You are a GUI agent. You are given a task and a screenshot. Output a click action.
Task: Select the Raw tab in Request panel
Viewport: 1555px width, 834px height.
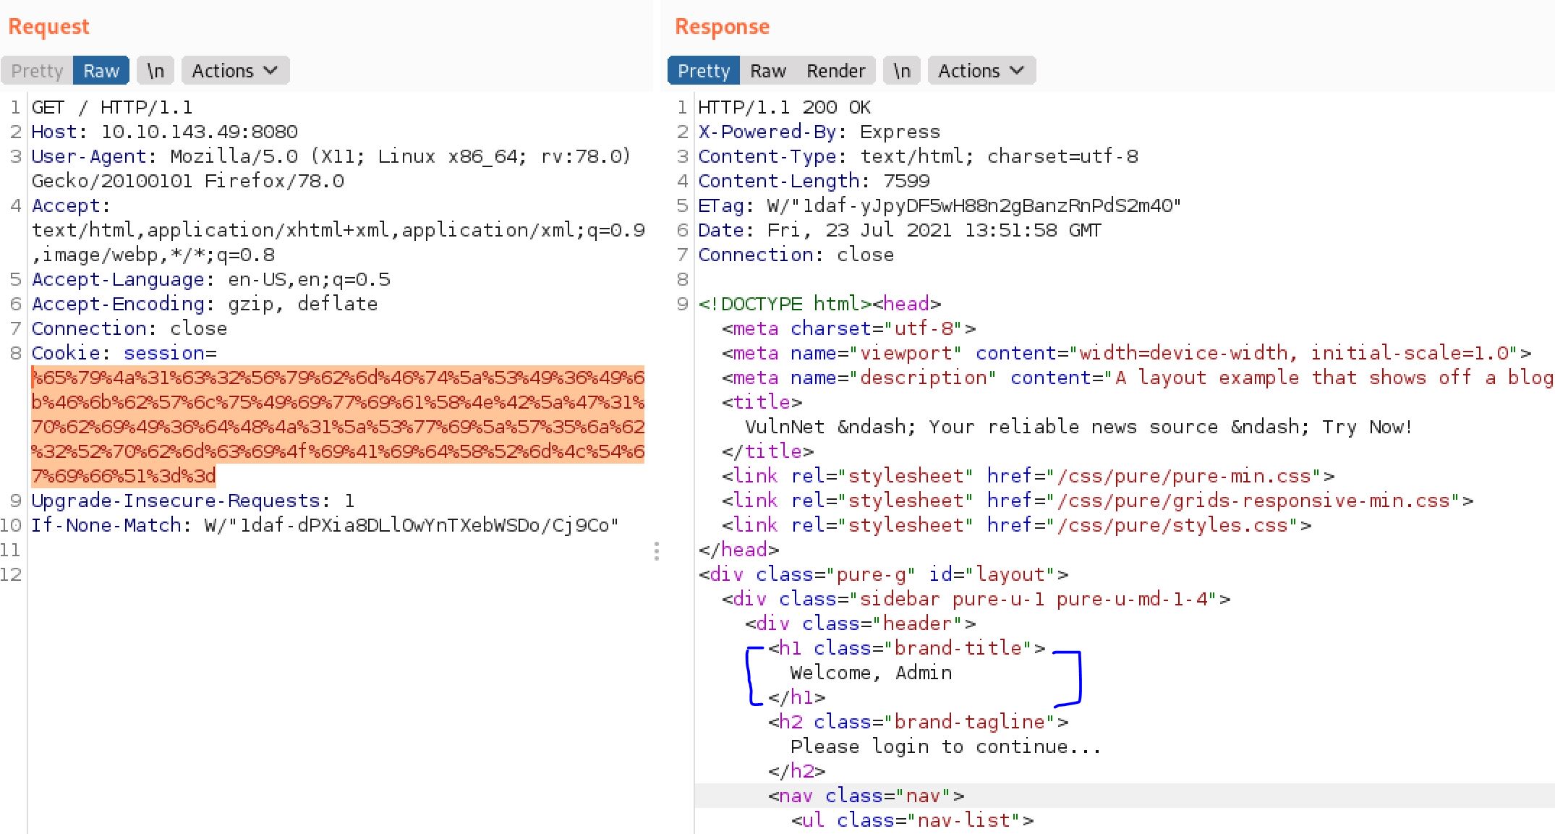[x=101, y=71]
